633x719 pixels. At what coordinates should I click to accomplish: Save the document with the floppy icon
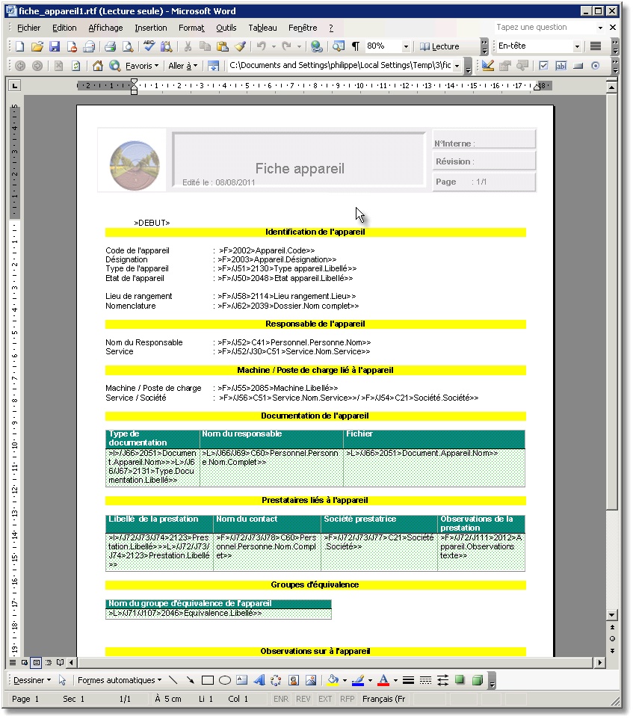tap(55, 46)
